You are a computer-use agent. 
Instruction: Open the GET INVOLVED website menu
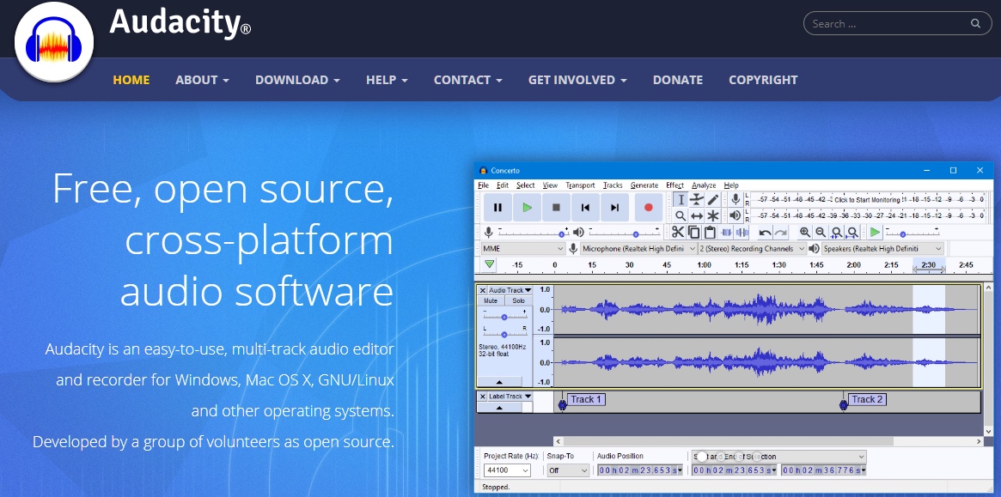pos(577,80)
